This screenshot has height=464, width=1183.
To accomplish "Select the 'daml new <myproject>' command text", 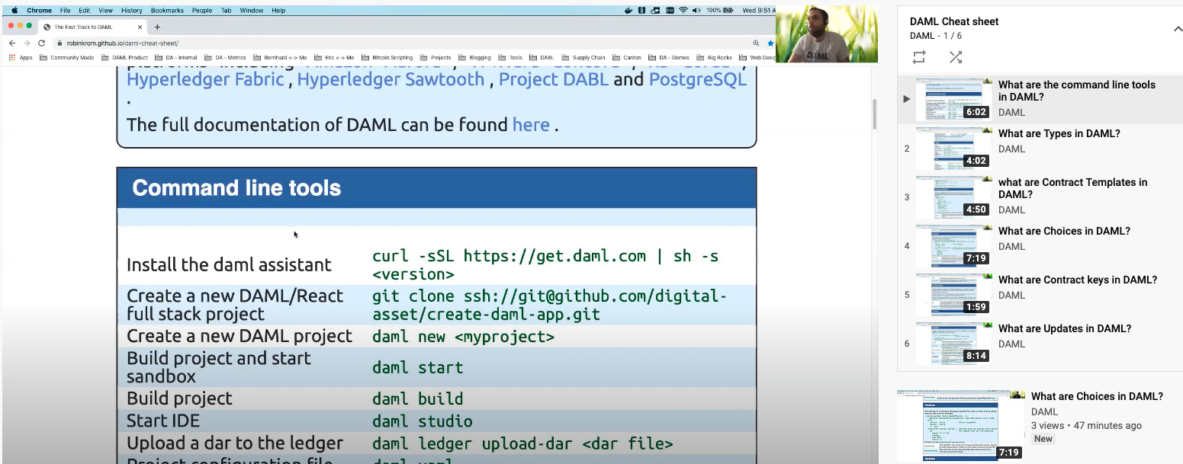I will 463,336.
